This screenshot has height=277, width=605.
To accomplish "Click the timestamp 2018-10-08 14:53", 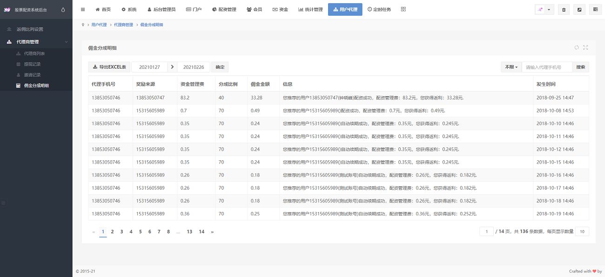I will point(555,111).
